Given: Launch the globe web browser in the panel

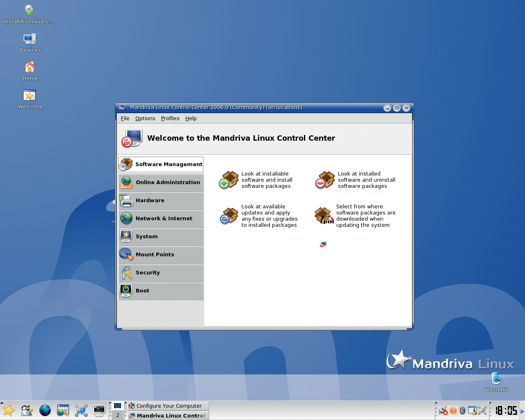Looking at the screenshot, I should coord(45,411).
